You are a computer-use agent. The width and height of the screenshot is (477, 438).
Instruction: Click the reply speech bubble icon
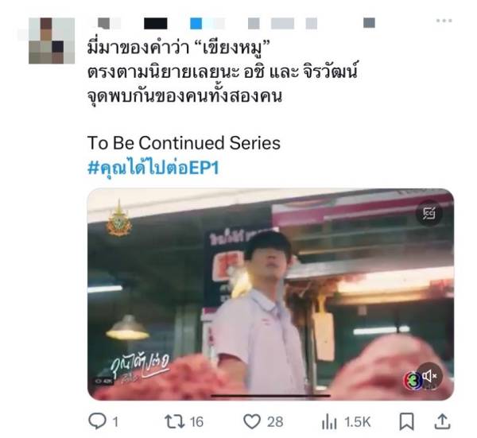click(97, 421)
